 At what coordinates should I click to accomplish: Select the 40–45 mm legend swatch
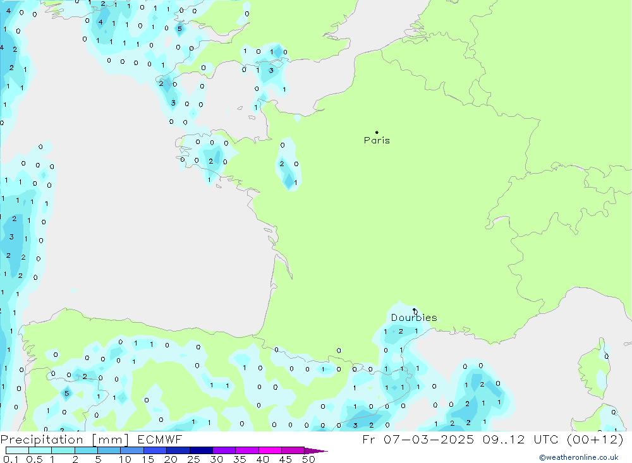point(270,450)
